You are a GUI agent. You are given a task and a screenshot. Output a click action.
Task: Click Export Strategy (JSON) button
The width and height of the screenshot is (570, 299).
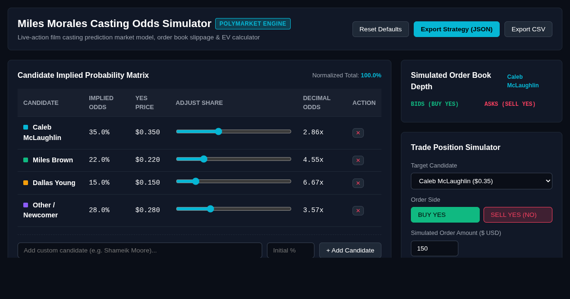point(456,29)
